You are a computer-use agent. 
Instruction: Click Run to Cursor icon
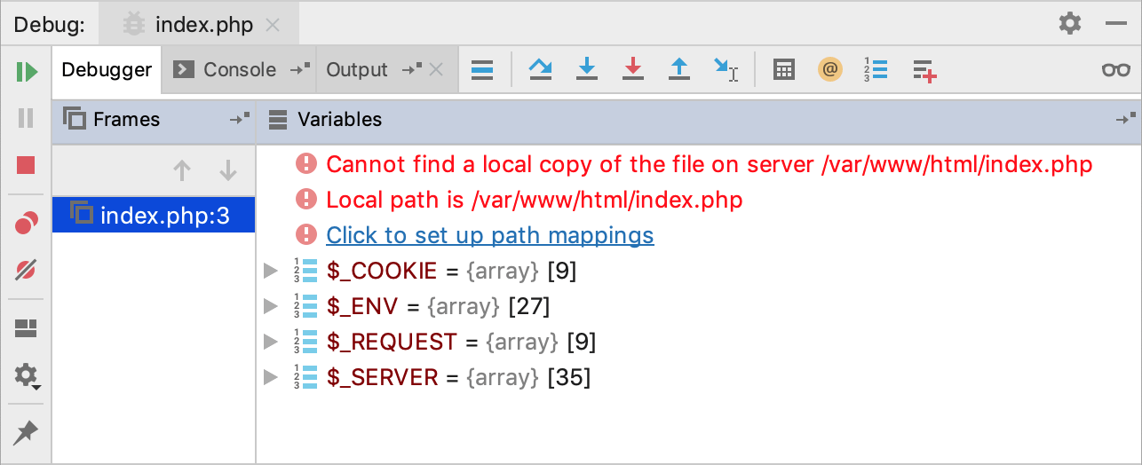[x=726, y=69]
